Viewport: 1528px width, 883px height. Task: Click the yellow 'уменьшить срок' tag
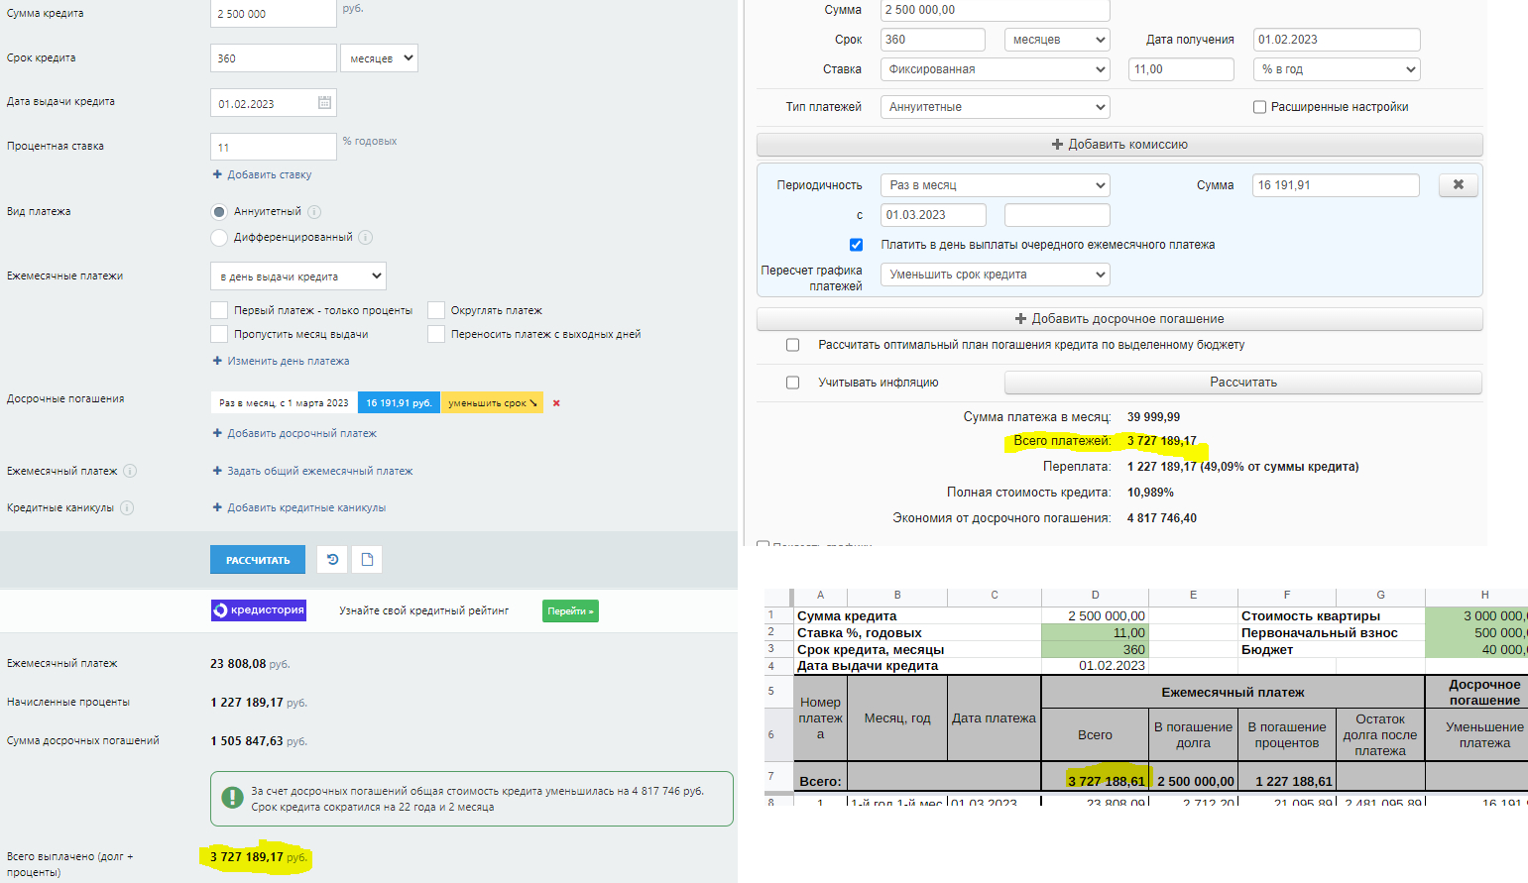click(492, 403)
